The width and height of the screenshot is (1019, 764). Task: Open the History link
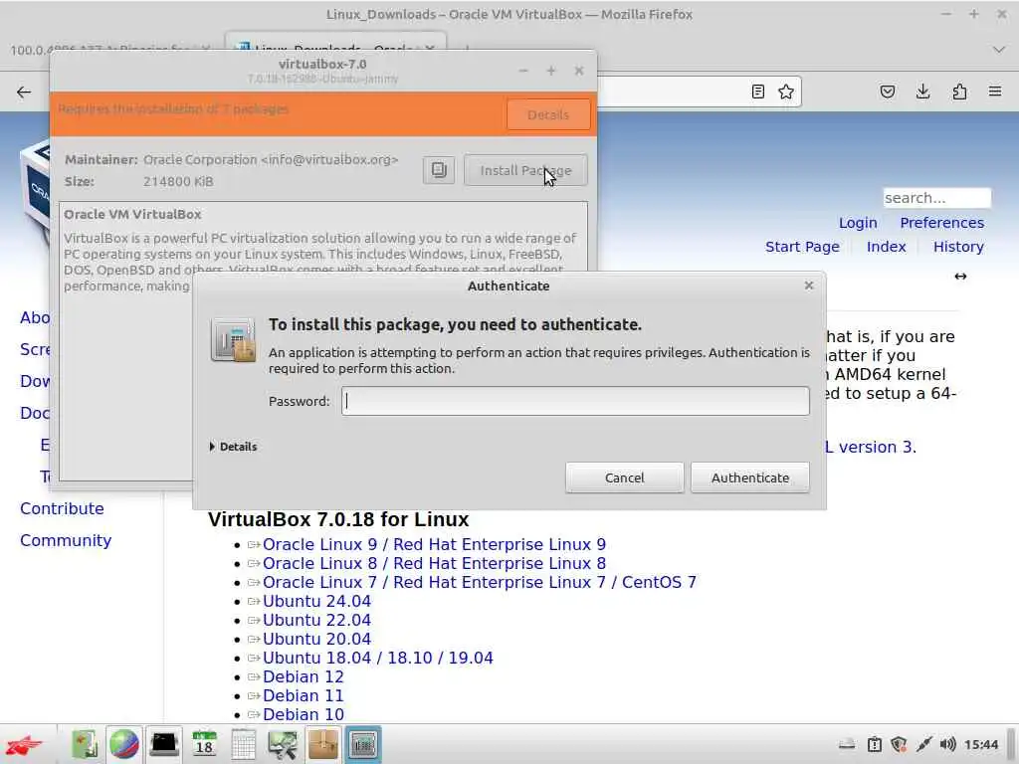[958, 247]
